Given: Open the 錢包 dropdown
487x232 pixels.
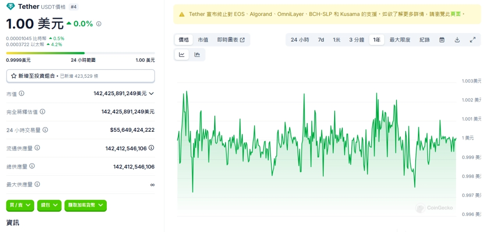Looking at the screenshot, I should coord(49,205).
